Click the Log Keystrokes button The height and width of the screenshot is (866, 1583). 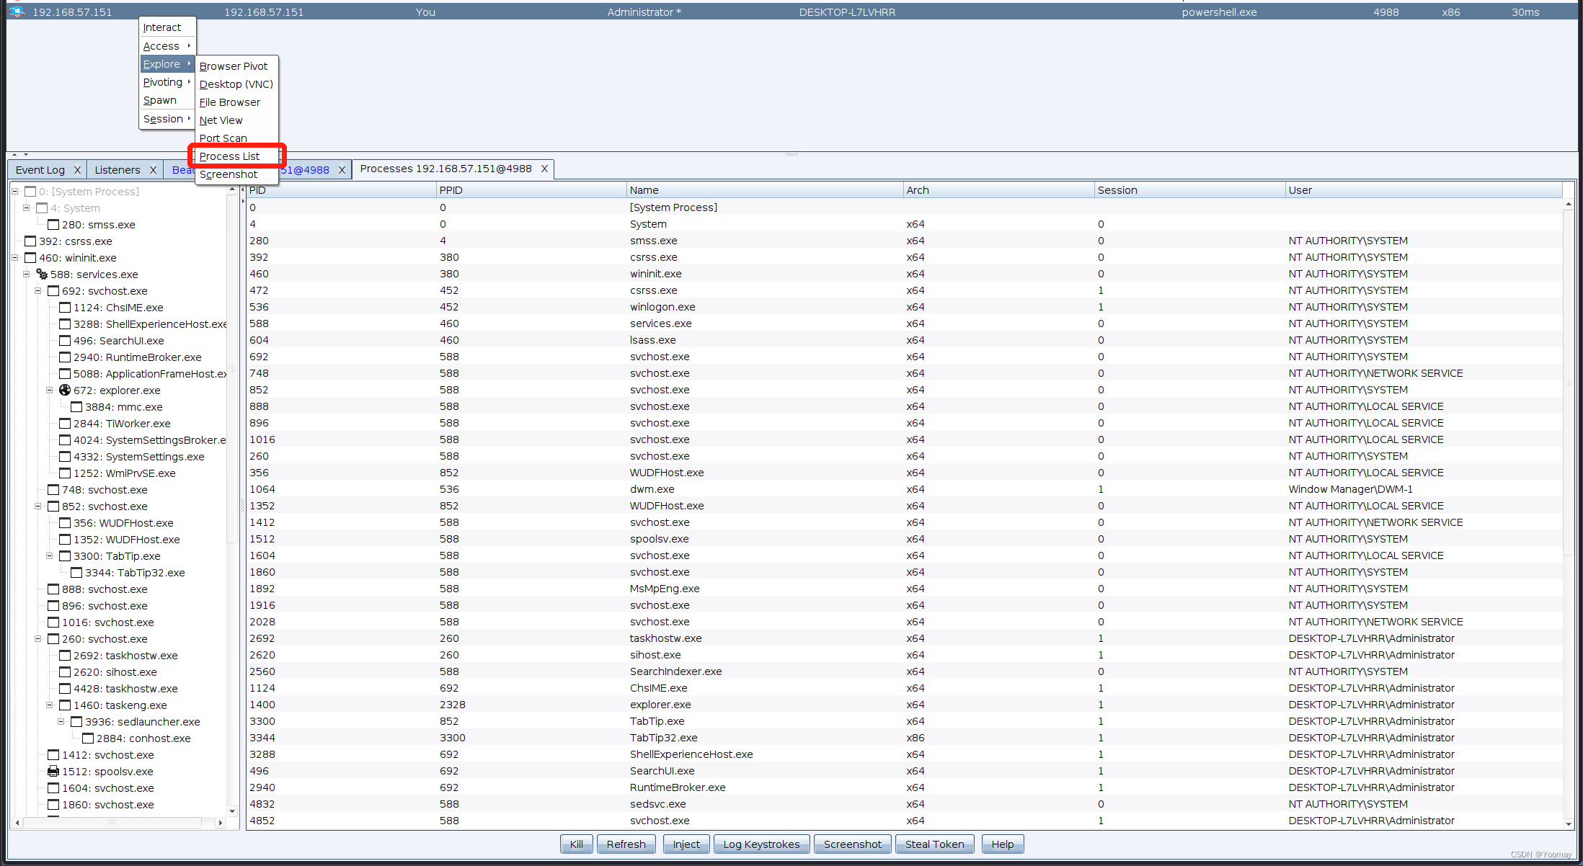click(762, 844)
